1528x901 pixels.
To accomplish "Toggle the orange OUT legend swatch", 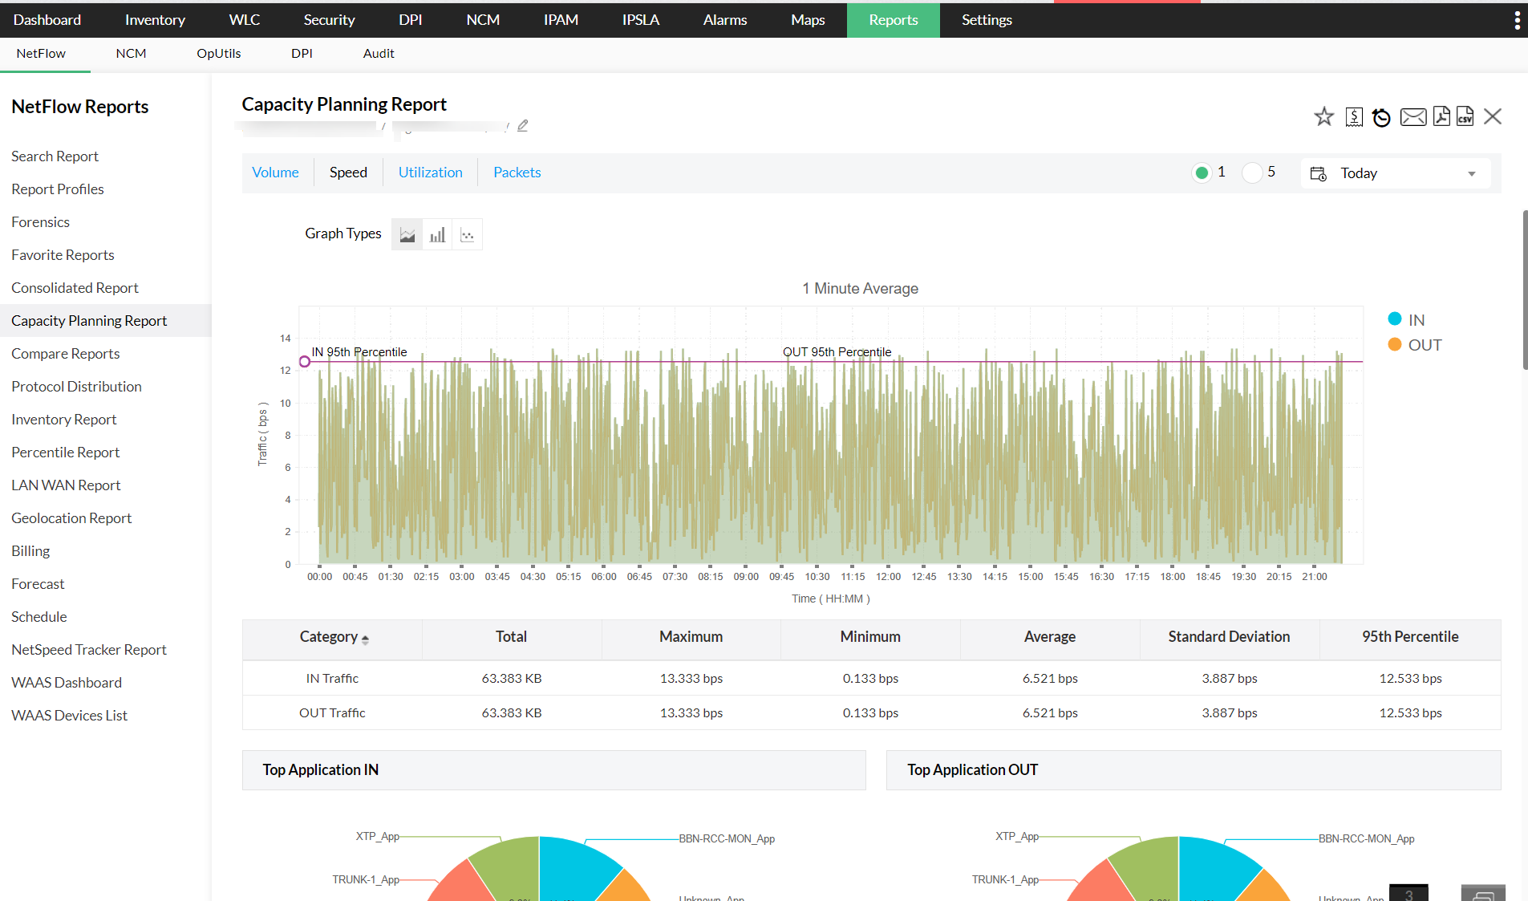I will [x=1395, y=345].
